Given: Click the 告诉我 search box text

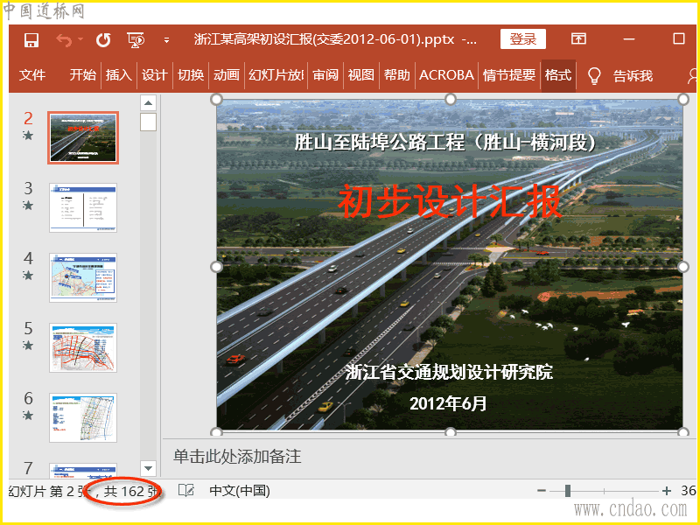Looking at the screenshot, I should pyautogui.click(x=633, y=76).
